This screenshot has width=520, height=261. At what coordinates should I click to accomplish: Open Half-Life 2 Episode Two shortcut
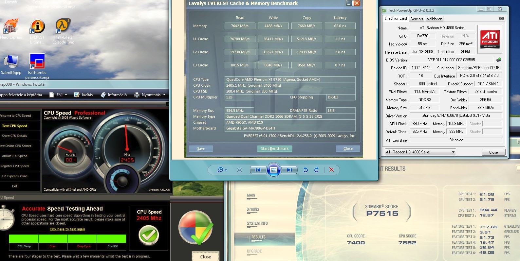coord(63,31)
